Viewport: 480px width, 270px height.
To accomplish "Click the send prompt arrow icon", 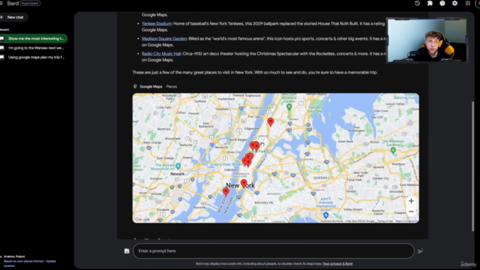I will click(x=420, y=251).
